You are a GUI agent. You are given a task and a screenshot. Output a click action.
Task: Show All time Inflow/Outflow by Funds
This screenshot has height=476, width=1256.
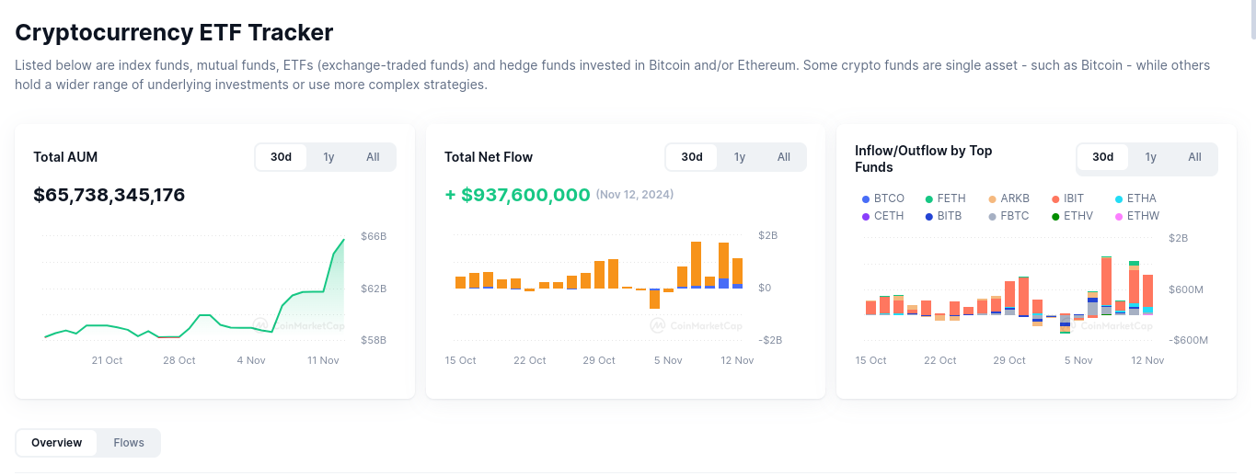coord(1194,157)
